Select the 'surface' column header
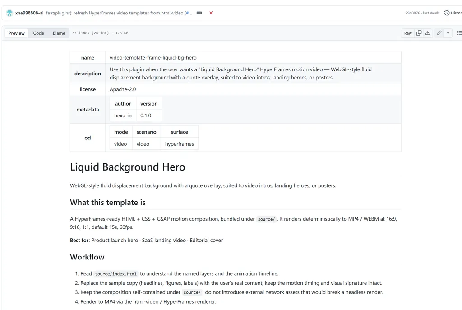Image resolution: width=462 pixels, height=310 pixels. tap(180, 132)
